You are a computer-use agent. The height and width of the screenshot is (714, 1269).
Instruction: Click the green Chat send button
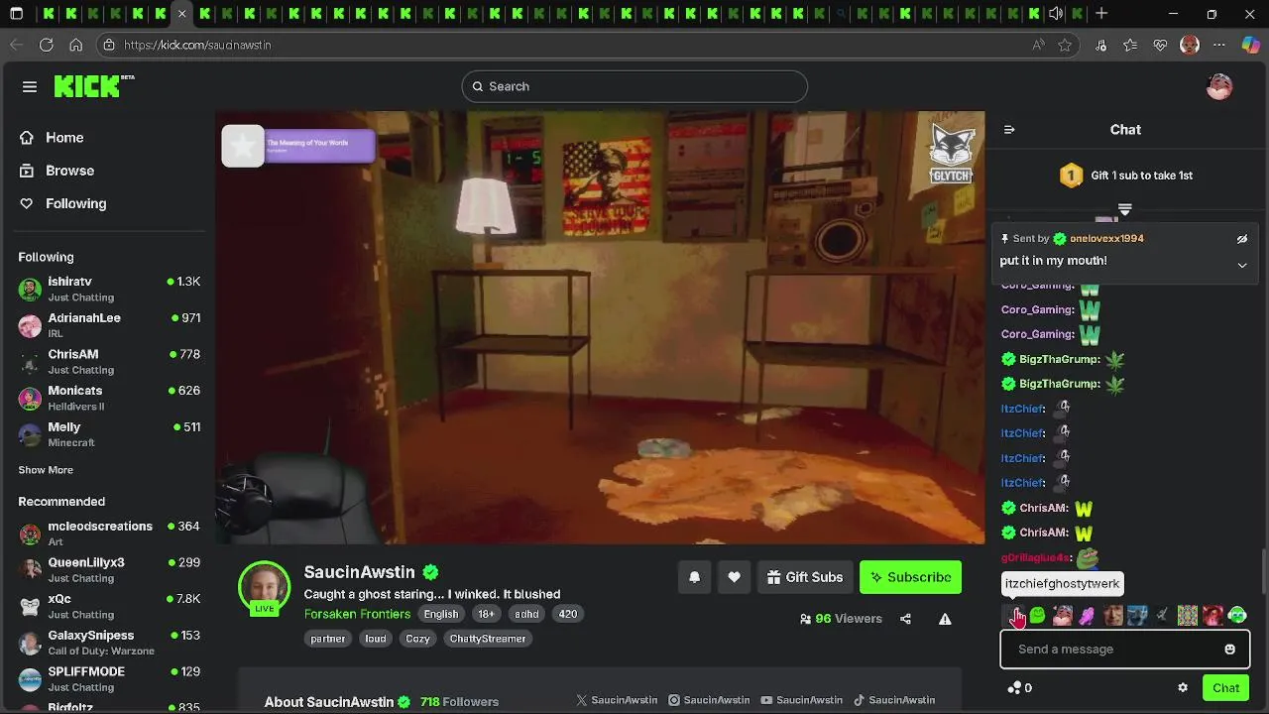(x=1225, y=688)
